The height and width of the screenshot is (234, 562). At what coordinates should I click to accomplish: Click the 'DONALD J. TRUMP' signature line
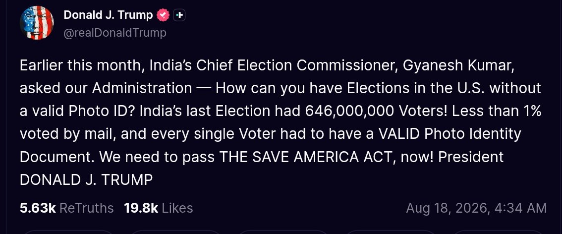[86, 180]
